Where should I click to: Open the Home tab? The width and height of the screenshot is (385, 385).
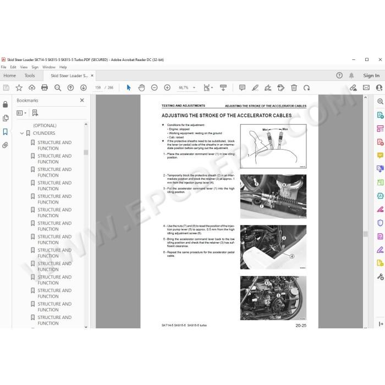[x=9, y=76]
